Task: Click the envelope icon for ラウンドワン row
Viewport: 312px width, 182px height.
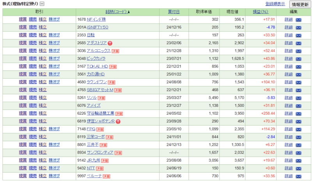Action: coord(298,82)
